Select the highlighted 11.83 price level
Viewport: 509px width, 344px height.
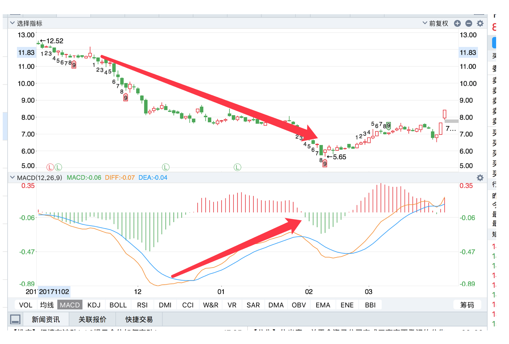click(26, 52)
